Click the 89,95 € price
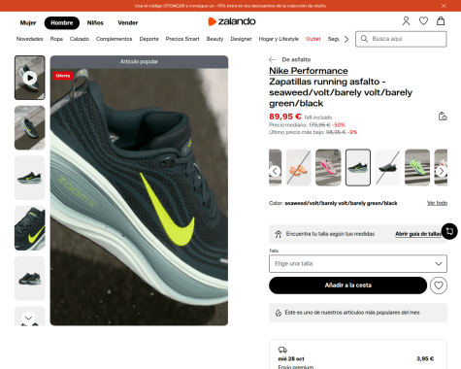Viewport: 461px width, 369px height. 285,117
